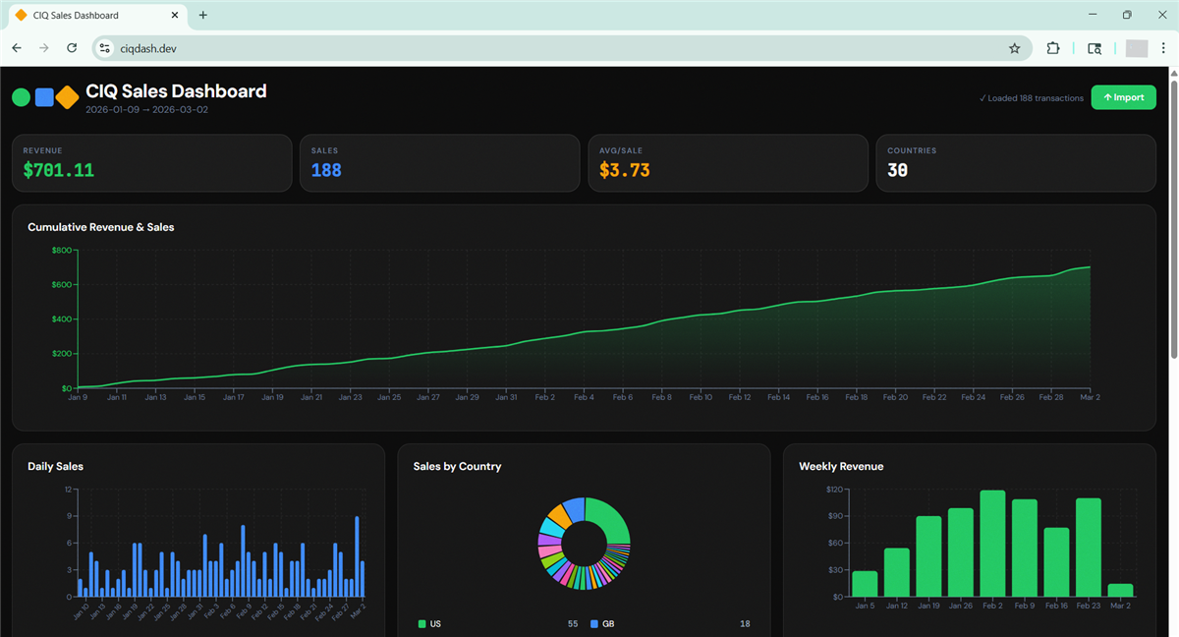Click the green US legend swatch
The width and height of the screenshot is (1179, 637).
click(422, 624)
